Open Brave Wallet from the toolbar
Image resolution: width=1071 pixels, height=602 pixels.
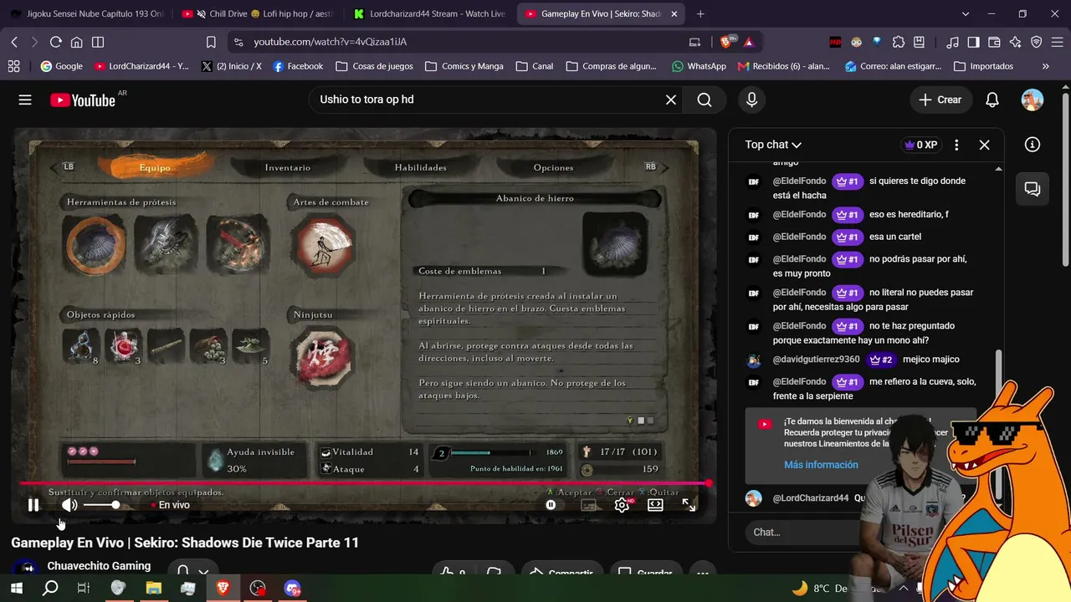click(x=994, y=42)
